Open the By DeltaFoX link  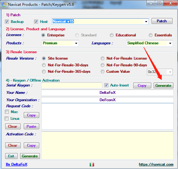pyautogui.click(x=16, y=164)
